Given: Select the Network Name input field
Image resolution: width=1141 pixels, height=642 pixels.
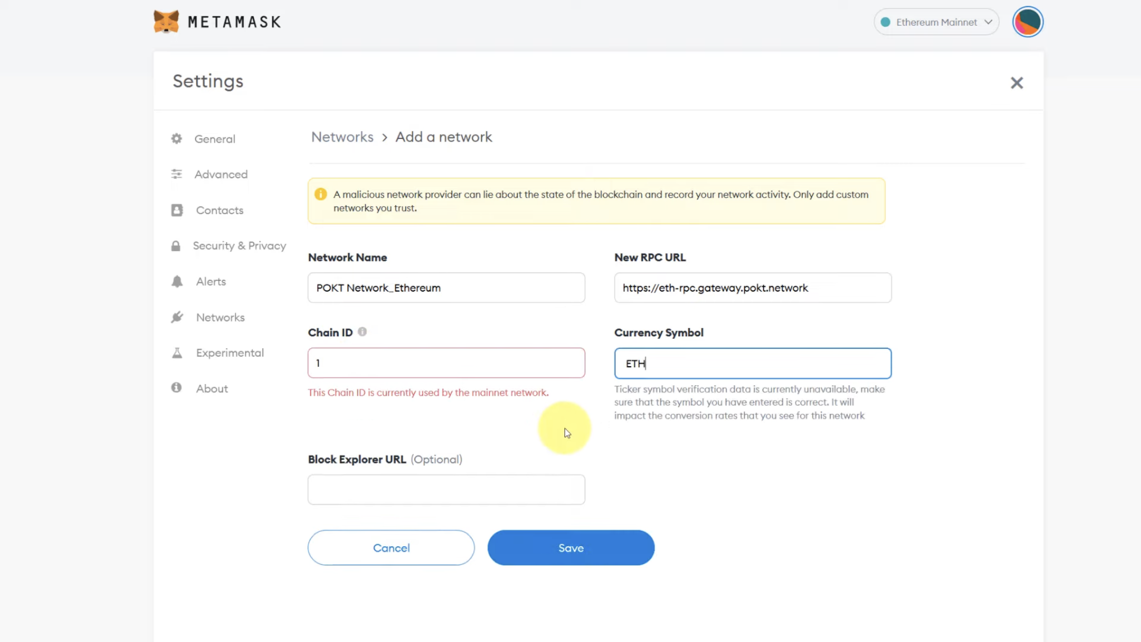Looking at the screenshot, I should [x=446, y=287].
